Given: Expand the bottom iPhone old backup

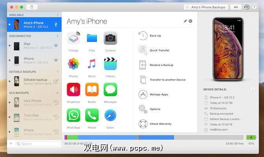Looking at the screenshot, I should (9, 132).
